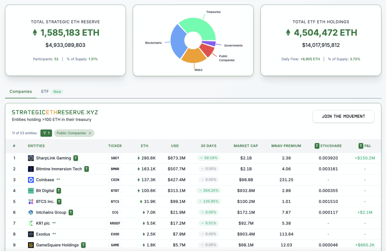Click the Exodus logo icon
The width and height of the screenshot is (386, 251).
click(x=31, y=234)
